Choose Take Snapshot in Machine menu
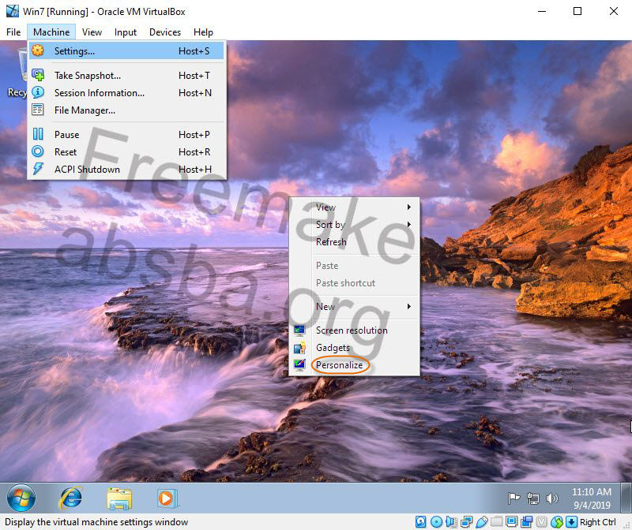The width and height of the screenshot is (632, 530). (x=126, y=76)
